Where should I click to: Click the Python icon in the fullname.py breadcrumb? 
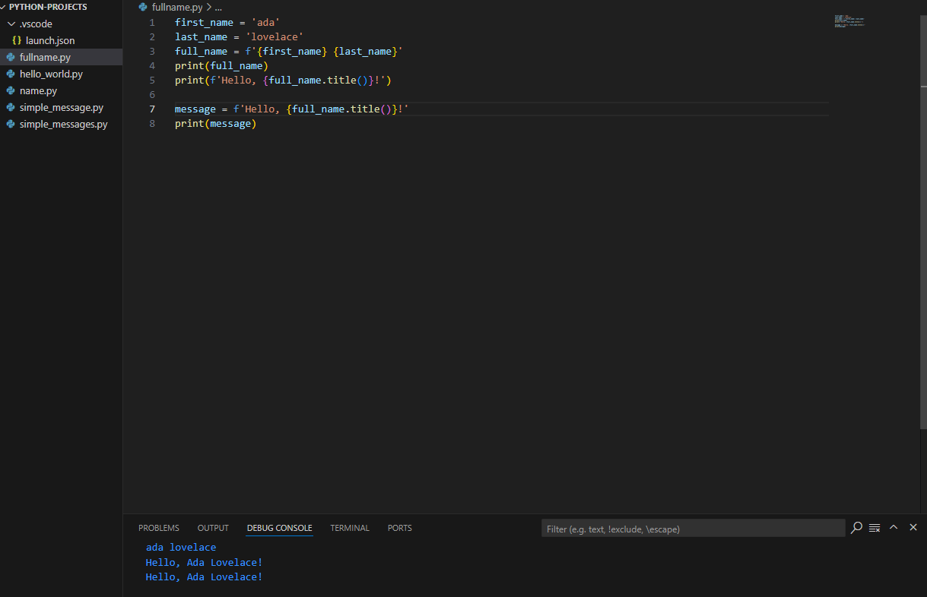click(x=143, y=7)
